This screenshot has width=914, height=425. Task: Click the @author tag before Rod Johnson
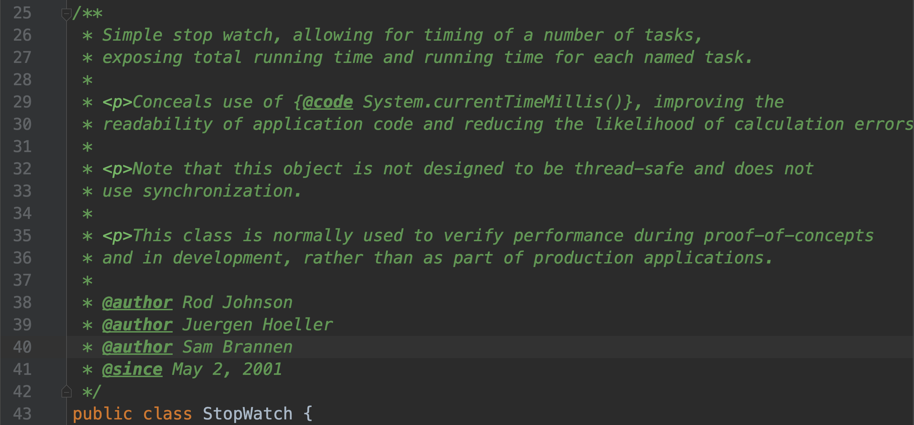pyautogui.click(x=137, y=303)
